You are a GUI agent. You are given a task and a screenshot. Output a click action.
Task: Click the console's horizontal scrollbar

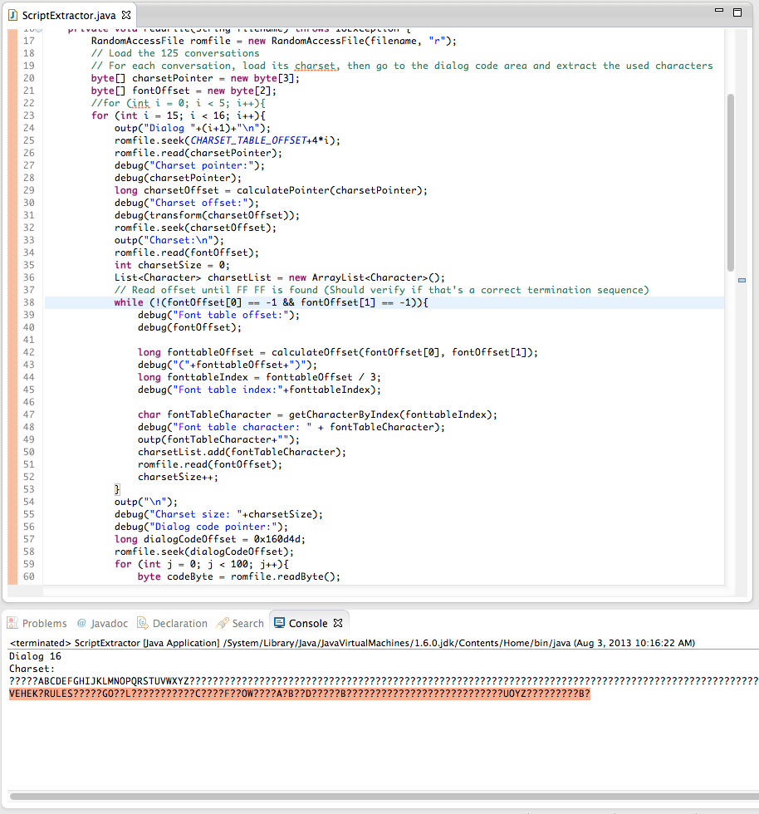[374, 797]
